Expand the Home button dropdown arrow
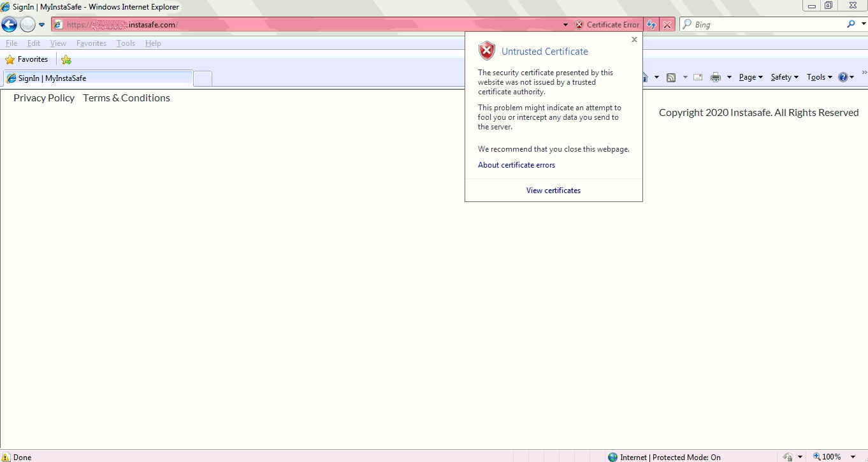 tap(656, 77)
